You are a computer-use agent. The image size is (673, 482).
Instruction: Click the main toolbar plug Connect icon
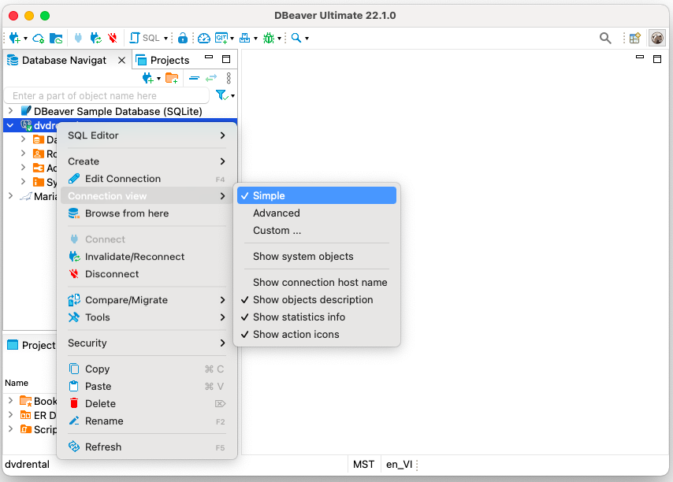(78, 38)
